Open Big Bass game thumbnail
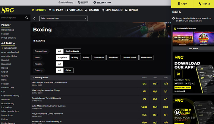The height and width of the screenshot is (124, 214). click(x=204, y=39)
